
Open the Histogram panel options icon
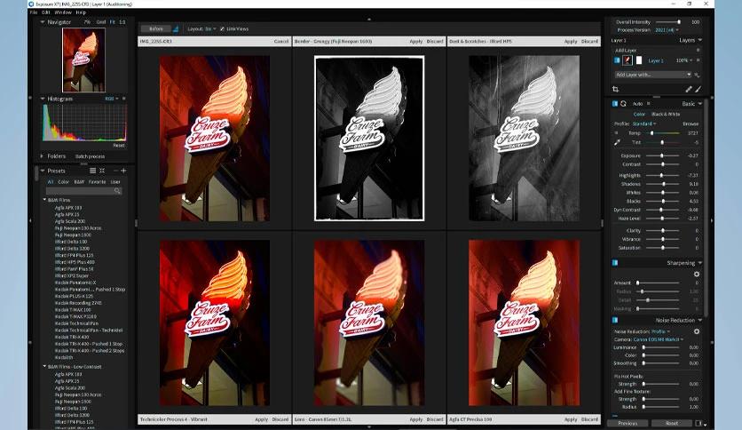tap(124, 99)
